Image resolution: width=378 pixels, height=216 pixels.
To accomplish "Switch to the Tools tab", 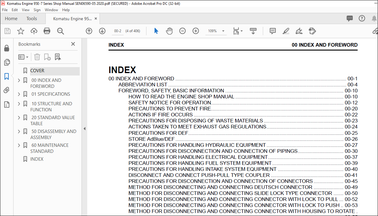I will [32, 18].
